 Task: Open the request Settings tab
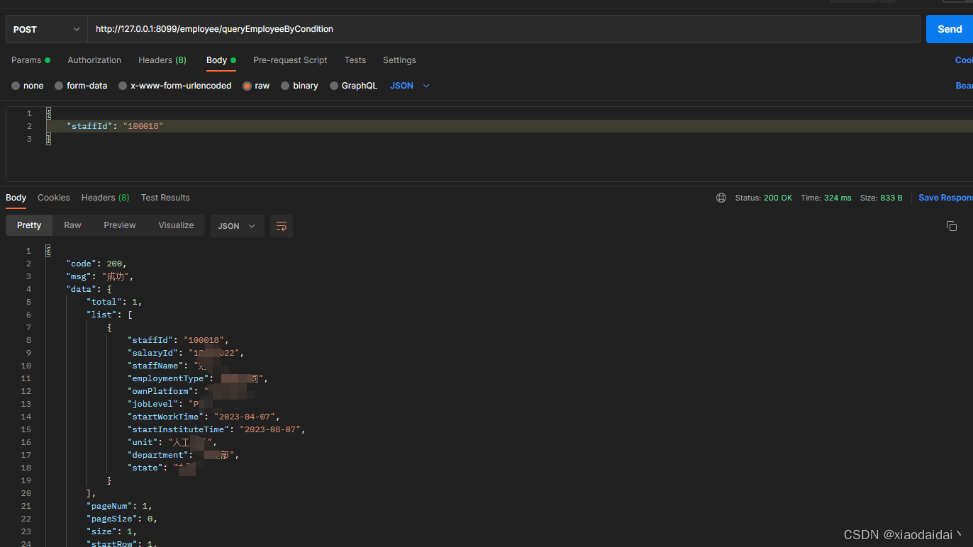399,60
